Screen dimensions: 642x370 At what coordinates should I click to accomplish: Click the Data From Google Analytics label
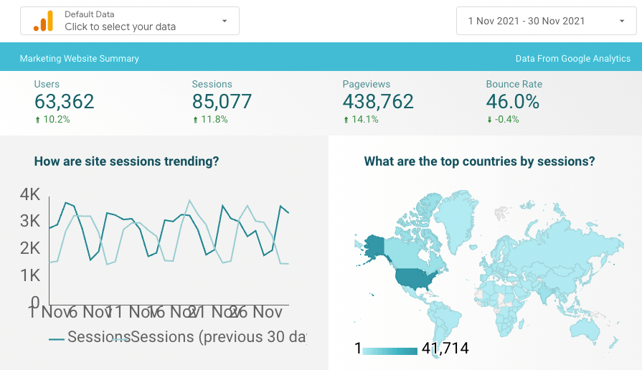pyautogui.click(x=573, y=59)
